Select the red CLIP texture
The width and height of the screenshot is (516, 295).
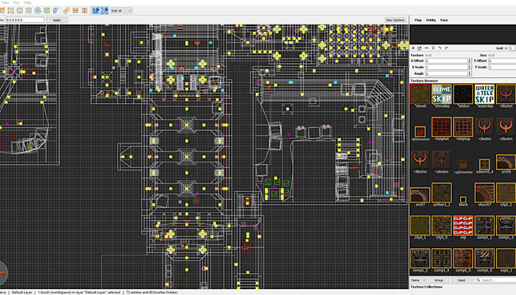[x=463, y=225]
